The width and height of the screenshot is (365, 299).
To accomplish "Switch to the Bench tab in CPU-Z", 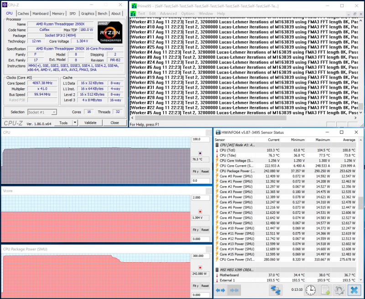I will pyautogui.click(x=102, y=13).
